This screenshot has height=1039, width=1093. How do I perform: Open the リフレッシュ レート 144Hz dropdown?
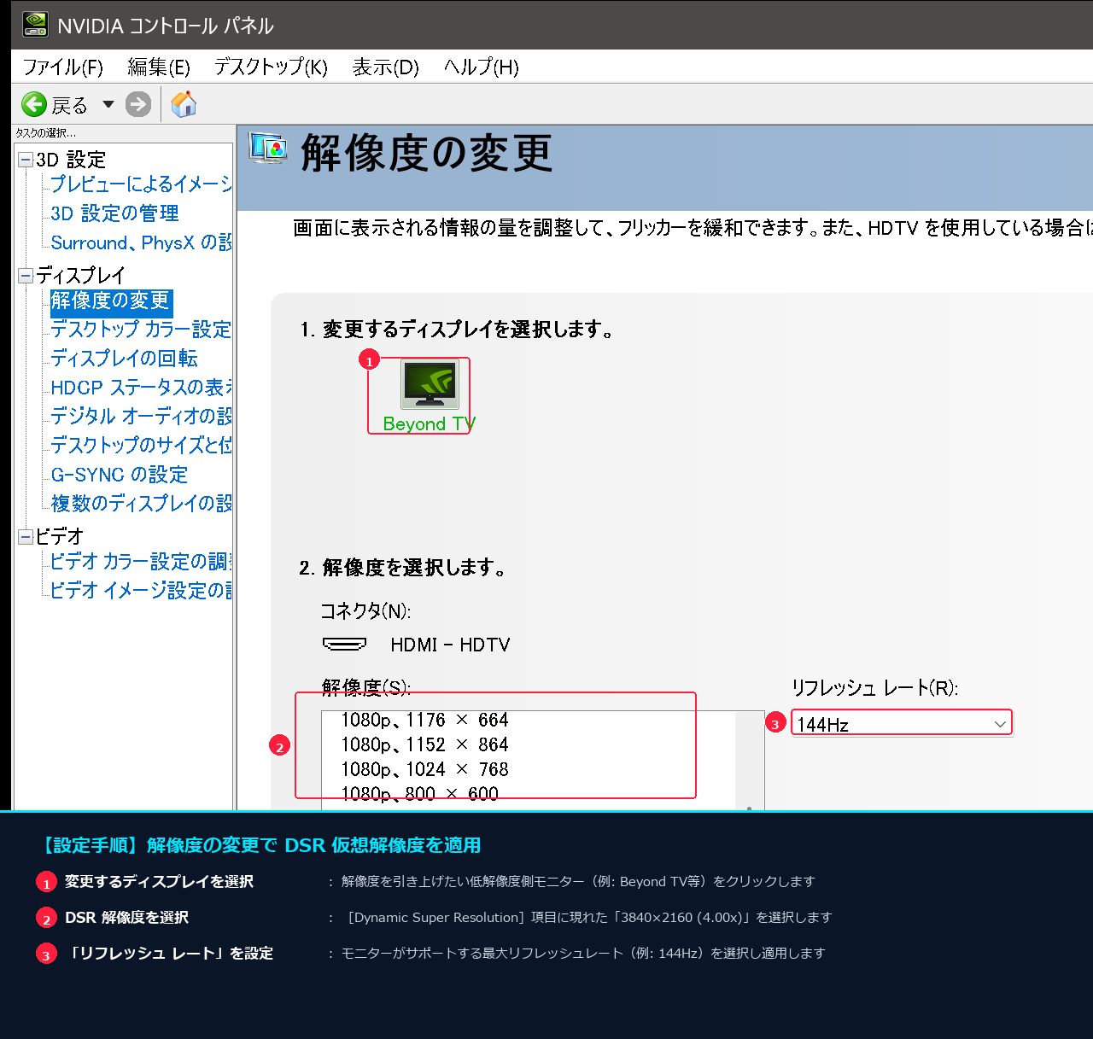click(902, 724)
